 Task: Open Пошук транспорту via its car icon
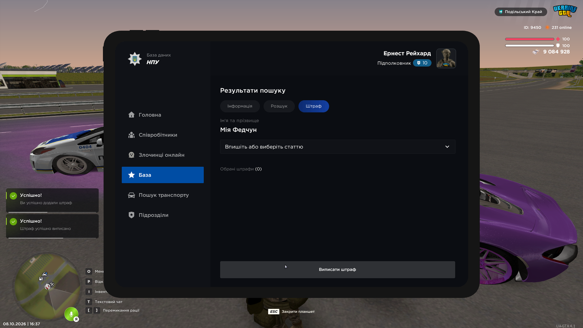click(132, 195)
